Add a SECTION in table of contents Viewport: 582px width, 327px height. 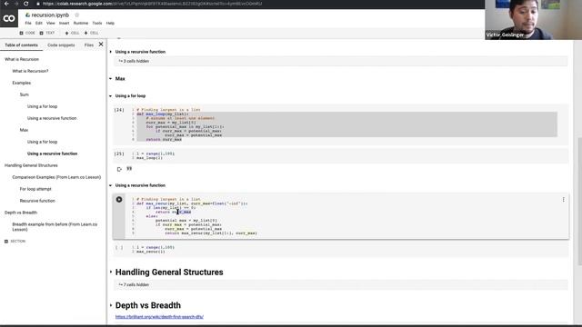[x=15, y=242]
